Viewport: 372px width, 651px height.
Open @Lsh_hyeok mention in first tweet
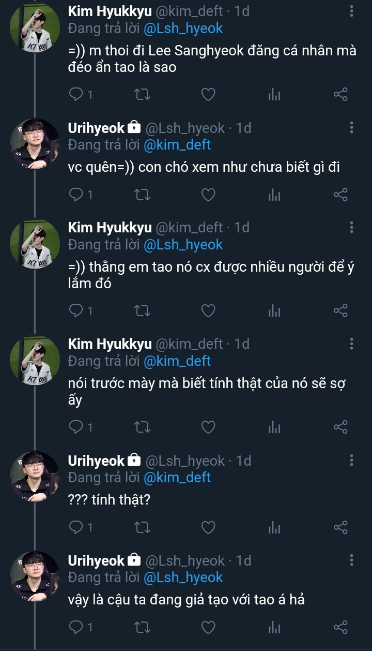point(183,28)
